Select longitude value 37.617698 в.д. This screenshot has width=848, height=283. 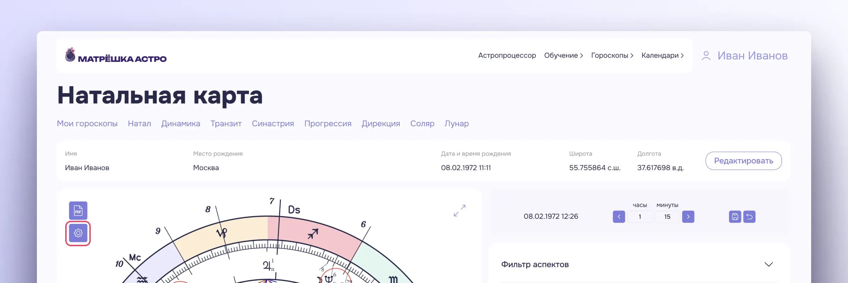pyautogui.click(x=660, y=168)
